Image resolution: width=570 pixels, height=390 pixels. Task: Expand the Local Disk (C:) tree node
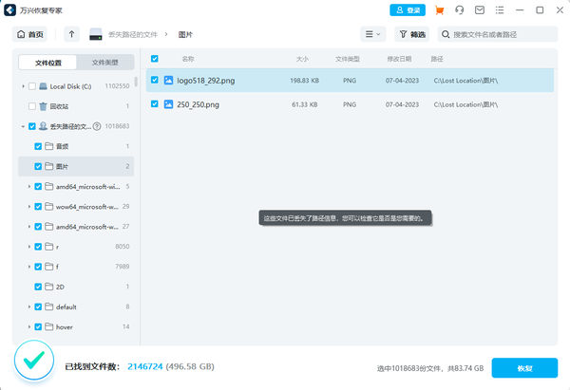click(x=23, y=86)
